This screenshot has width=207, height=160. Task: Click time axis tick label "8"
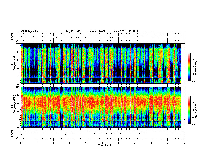point(151,142)
